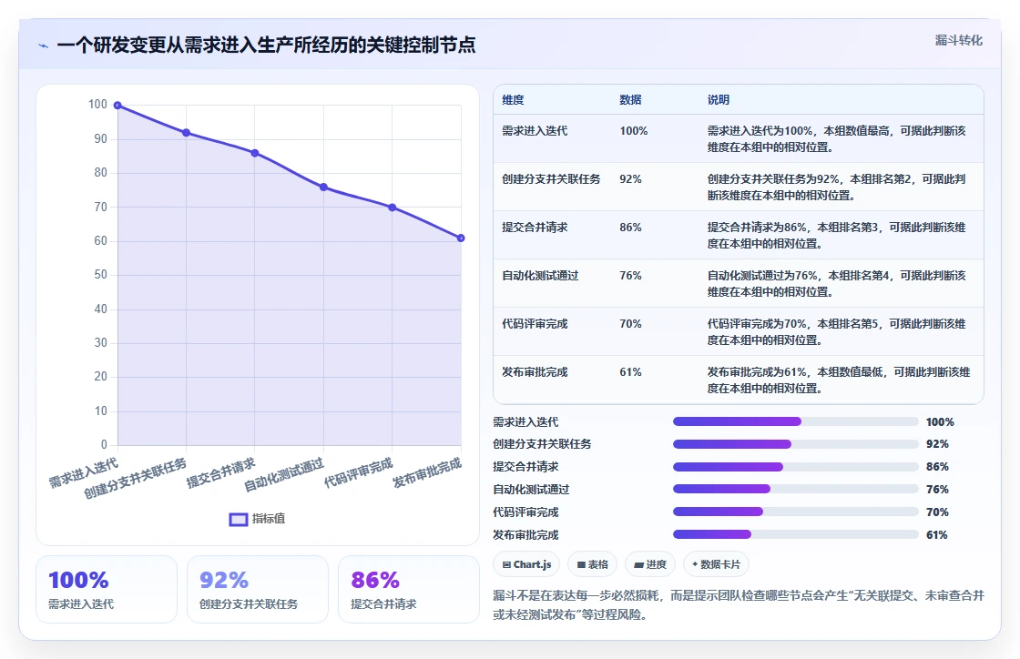
Task: Click the 自动化测试通过 progress bar
Action: point(796,490)
